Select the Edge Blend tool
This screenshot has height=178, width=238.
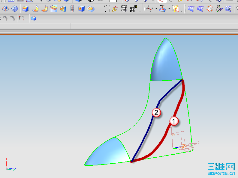[26, 9]
